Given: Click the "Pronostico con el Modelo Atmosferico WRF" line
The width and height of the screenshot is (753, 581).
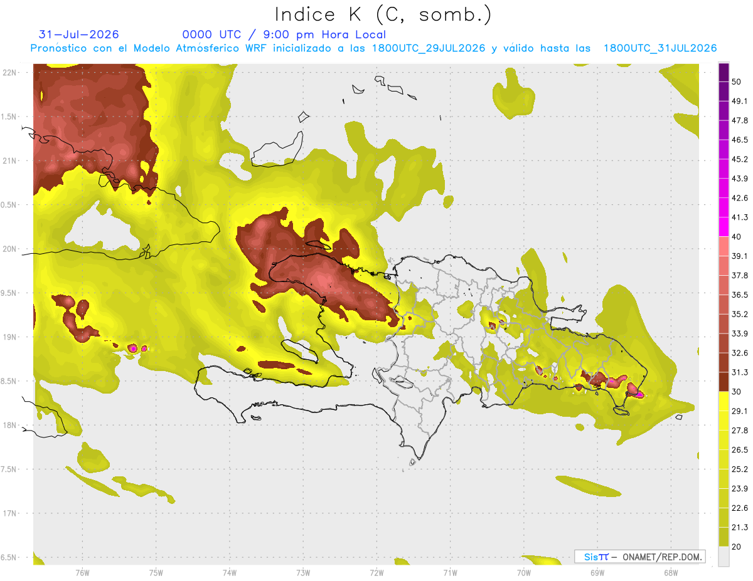Looking at the screenshot, I should click(x=374, y=48).
